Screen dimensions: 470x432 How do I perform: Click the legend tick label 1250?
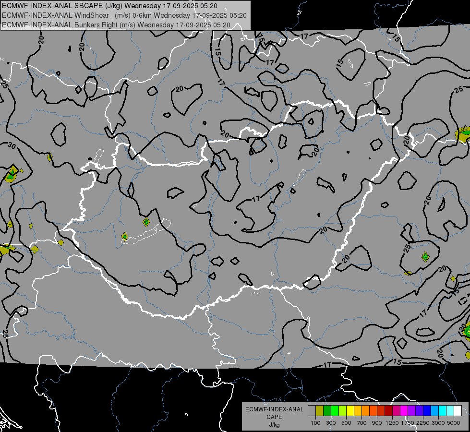coord(392,423)
